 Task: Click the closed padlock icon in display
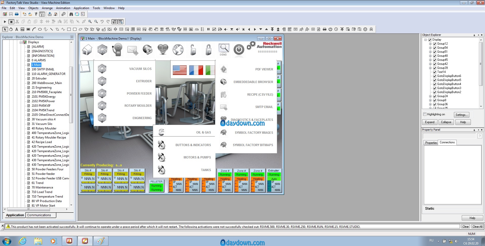(208, 49)
